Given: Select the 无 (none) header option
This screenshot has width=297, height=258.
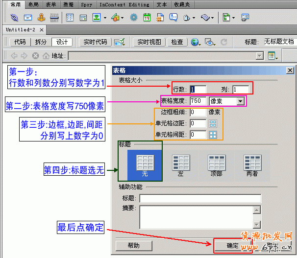Looking at the screenshot, I should coord(144,164).
